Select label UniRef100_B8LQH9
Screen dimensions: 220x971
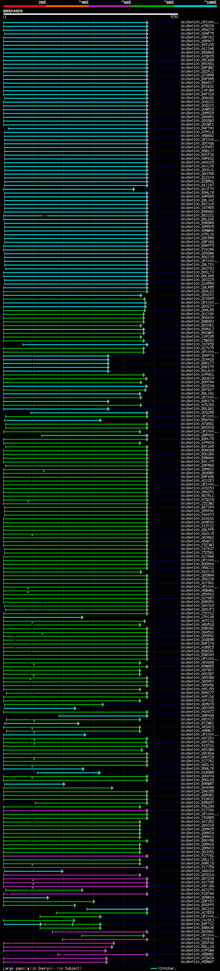tap(197, 276)
